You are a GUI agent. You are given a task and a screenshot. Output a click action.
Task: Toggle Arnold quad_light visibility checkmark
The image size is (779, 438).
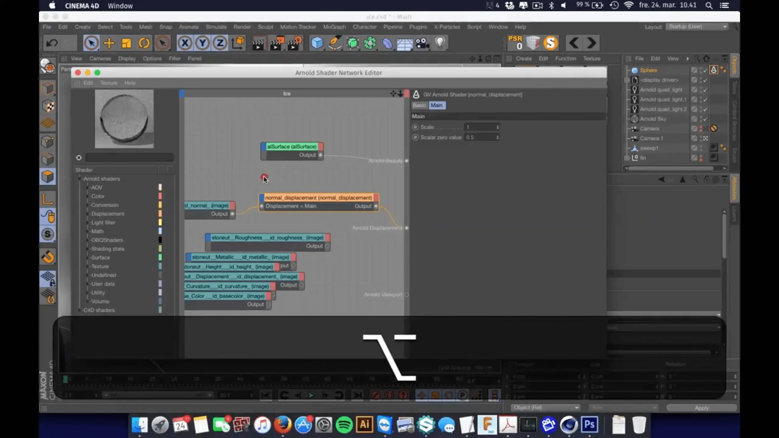tap(705, 90)
